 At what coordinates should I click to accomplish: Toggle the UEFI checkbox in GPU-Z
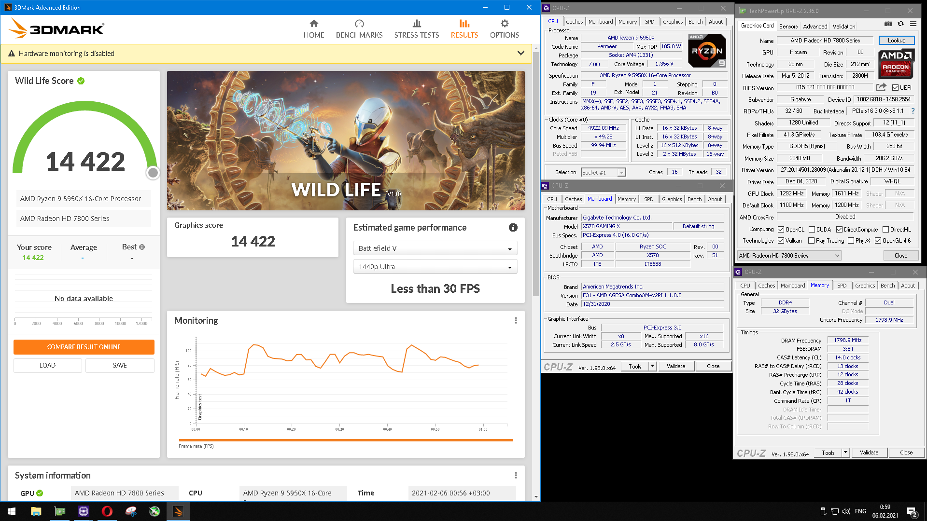(x=895, y=88)
